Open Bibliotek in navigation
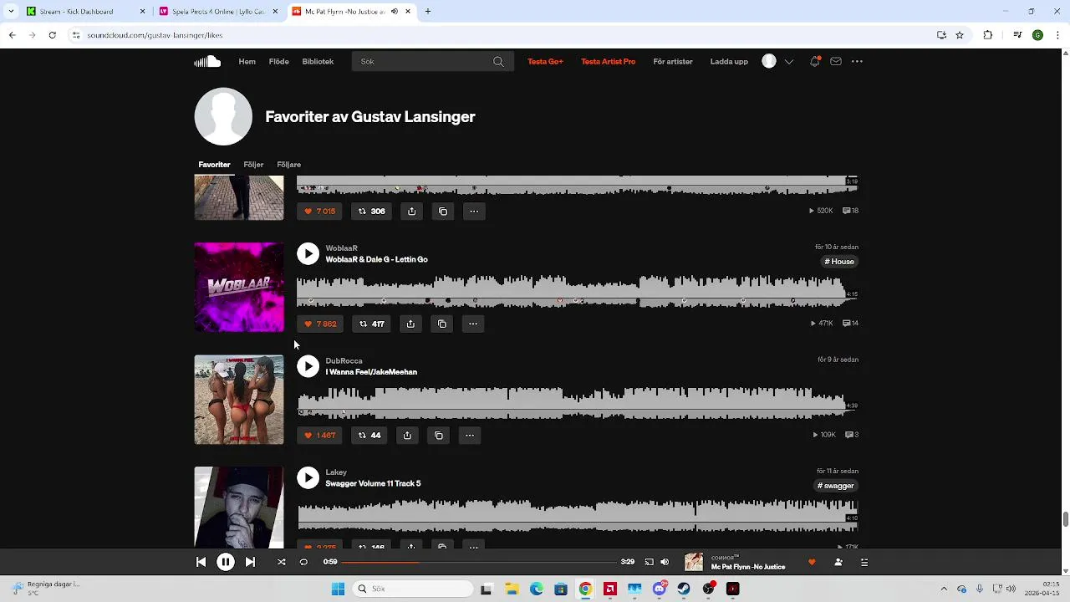Image resolution: width=1070 pixels, height=602 pixels. (x=318, y=61)
